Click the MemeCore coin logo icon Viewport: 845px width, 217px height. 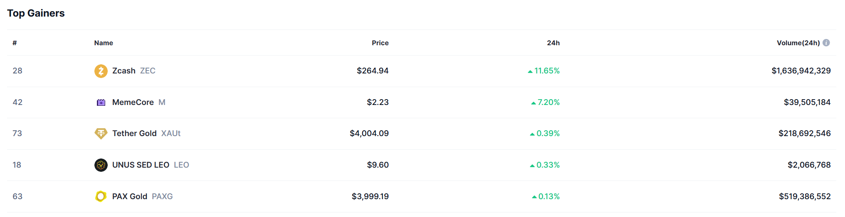pyautogui.click(x=101, y=102)
